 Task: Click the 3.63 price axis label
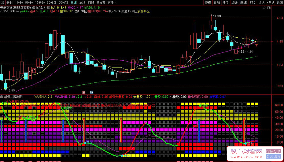click(x=280, y=86)
